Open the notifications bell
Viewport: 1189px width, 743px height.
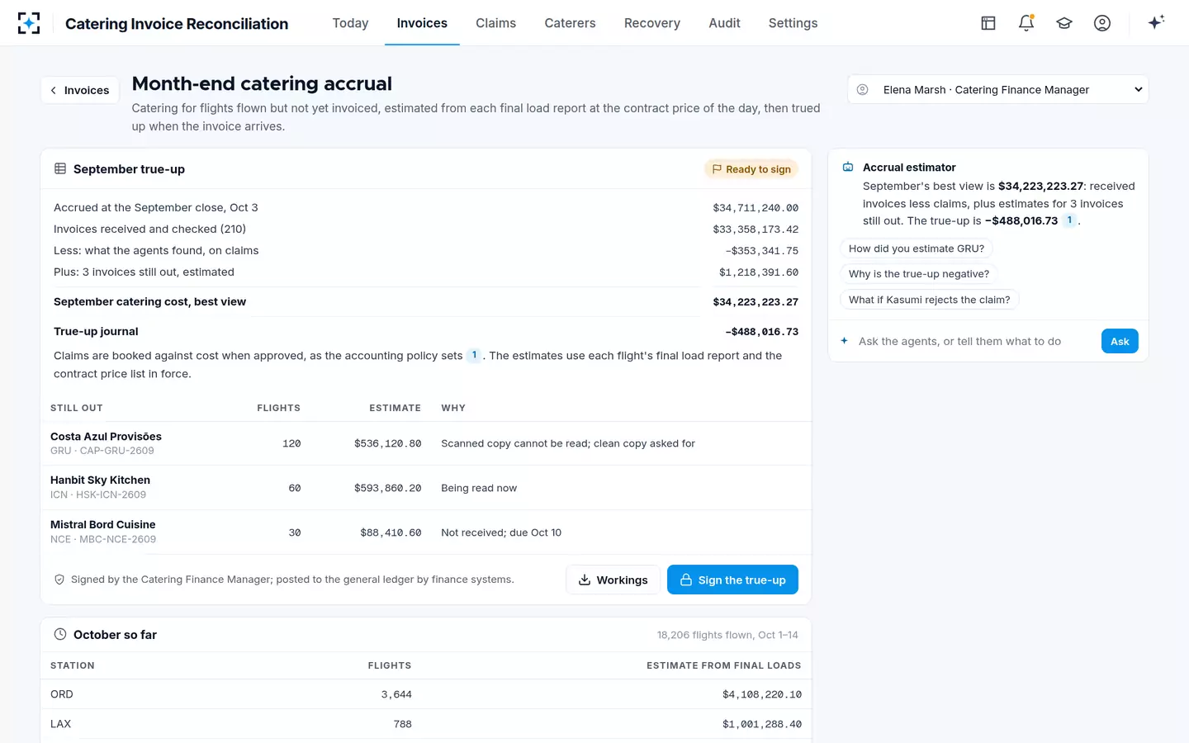coord(1026,23)
